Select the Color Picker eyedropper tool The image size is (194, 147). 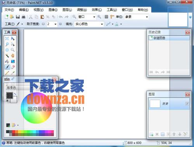[13, 73]
